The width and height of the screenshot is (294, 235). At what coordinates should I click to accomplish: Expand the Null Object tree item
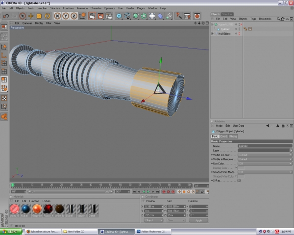click(212, 34)
